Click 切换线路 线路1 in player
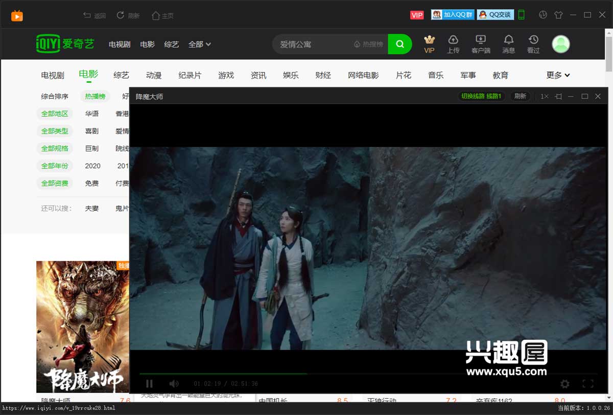The image size is (613, 415). click(482, 96)
